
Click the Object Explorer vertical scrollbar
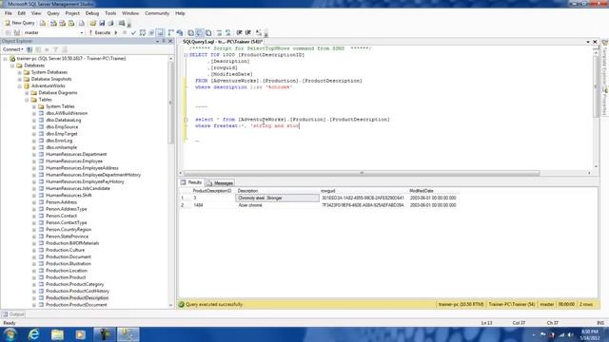pyautogui.click(x=171, y=103)
